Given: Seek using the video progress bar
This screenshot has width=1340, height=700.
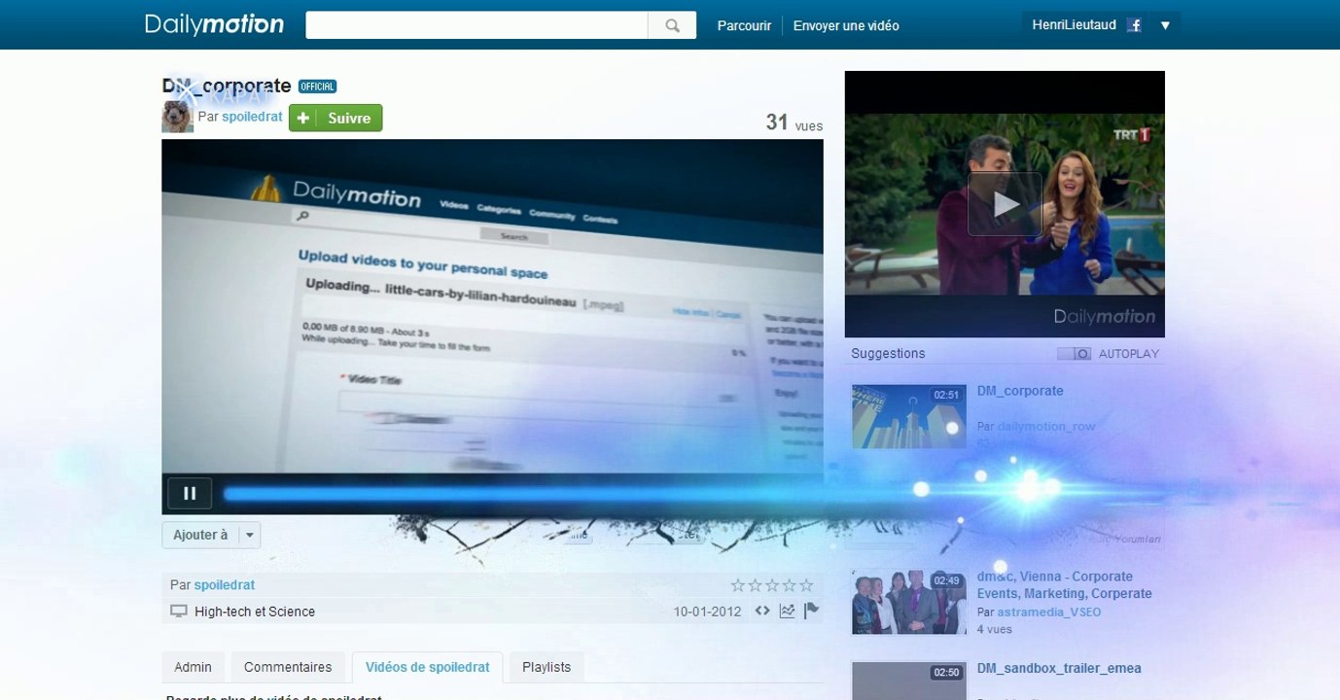Looking at the screenshot, I should (x=523, y=494).
